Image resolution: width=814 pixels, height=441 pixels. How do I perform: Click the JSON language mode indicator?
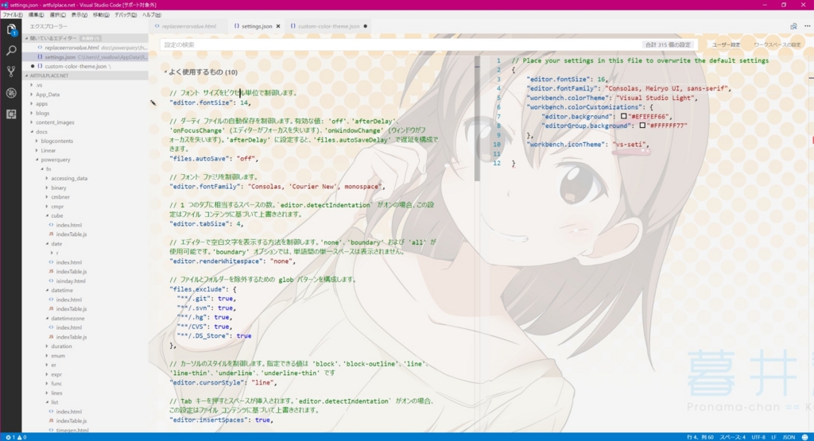789,437
